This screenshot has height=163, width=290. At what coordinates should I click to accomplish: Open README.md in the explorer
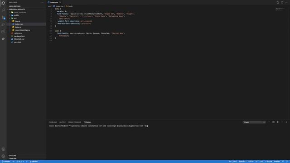click(19, 39)
